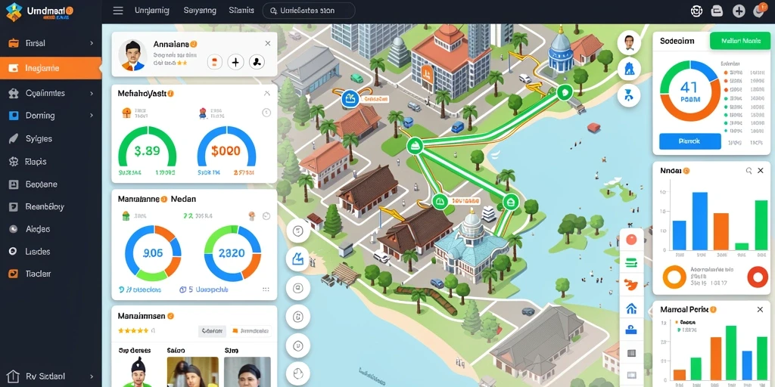Click the blue Planck button
The height and width of the screenshot is (387, 775).
point(689,141)
